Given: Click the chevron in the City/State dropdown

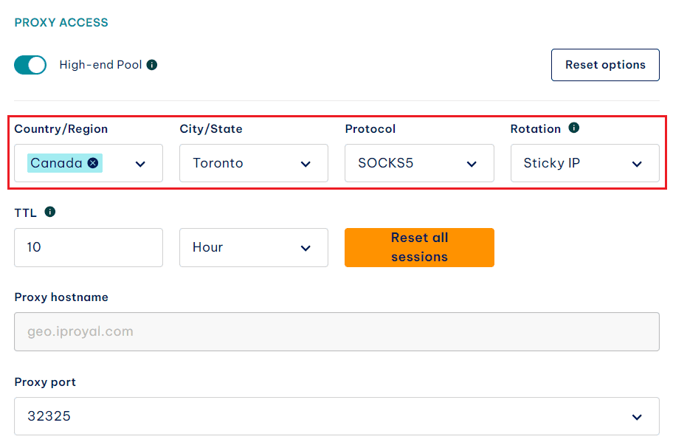Looking at the screenshot, I should [x=306, y=164].
